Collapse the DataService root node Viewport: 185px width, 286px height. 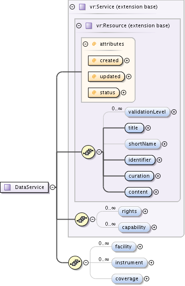53,187
